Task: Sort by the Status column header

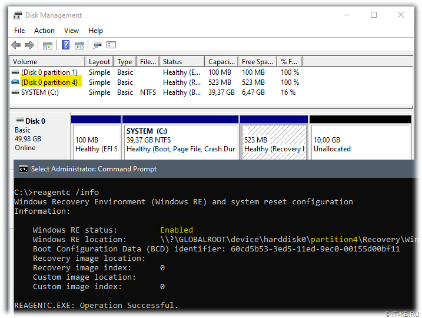Action: [182, 62]
